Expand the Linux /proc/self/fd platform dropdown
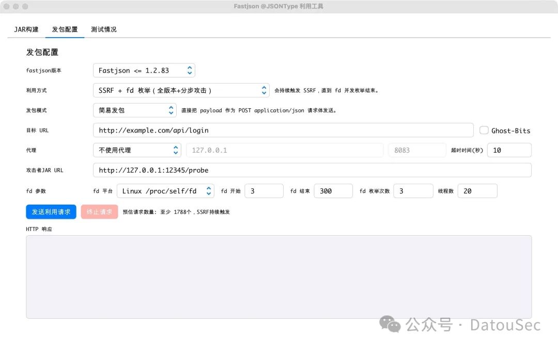 tap(165, 191)
